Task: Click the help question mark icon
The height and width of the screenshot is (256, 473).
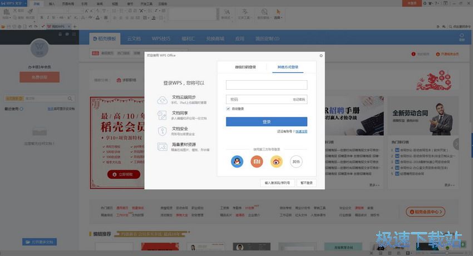Action: 436,3
